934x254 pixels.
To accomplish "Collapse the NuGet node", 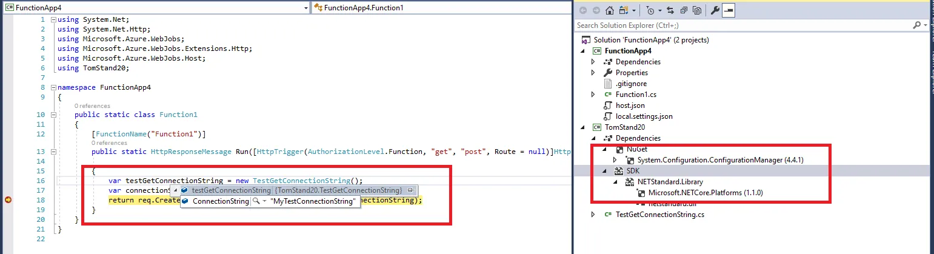I will tap(605, 149).
